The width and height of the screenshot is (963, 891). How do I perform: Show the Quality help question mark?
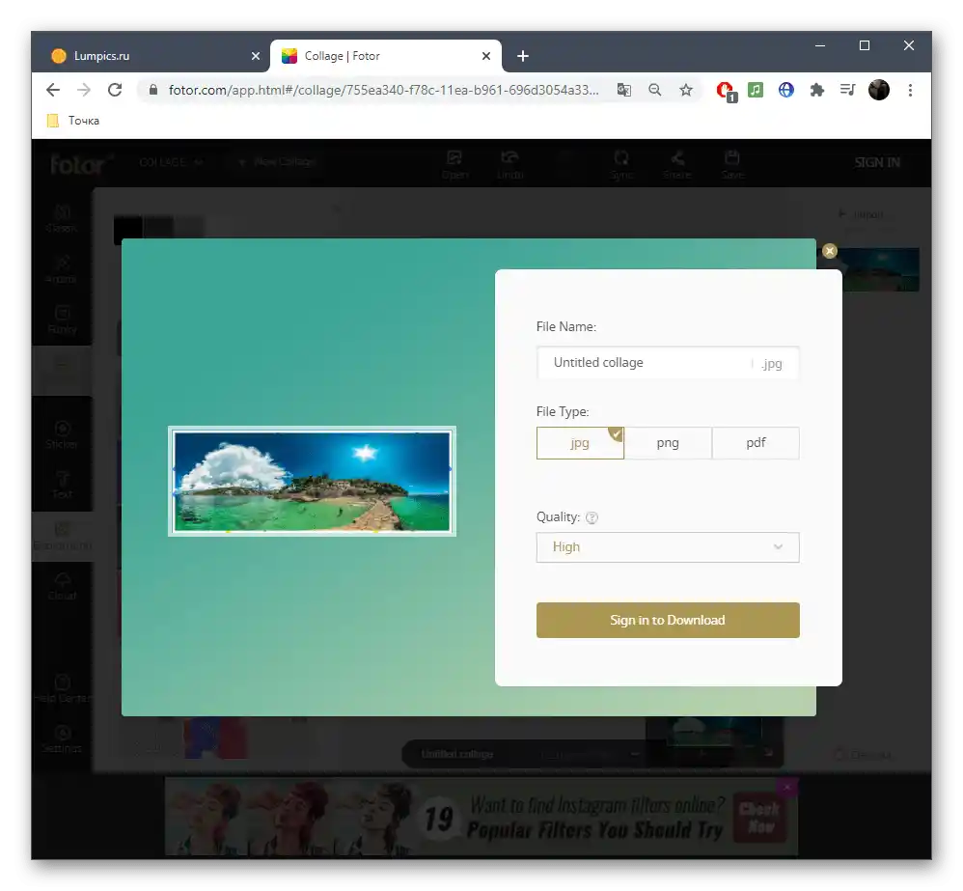tap(592, 517)
